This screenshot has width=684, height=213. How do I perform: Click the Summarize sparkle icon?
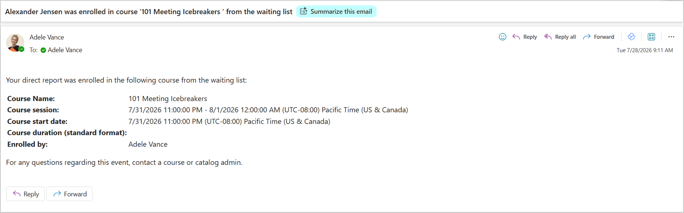pos(304,11)
